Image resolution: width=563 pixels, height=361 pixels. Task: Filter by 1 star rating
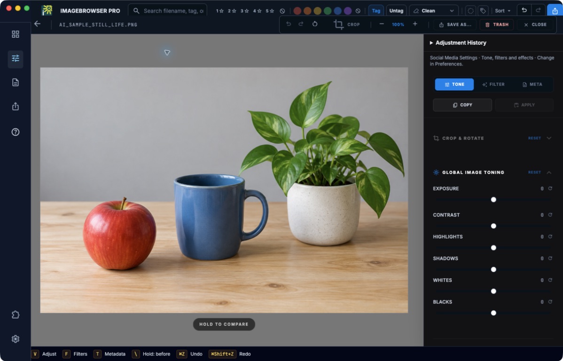[x=220, y=11]
